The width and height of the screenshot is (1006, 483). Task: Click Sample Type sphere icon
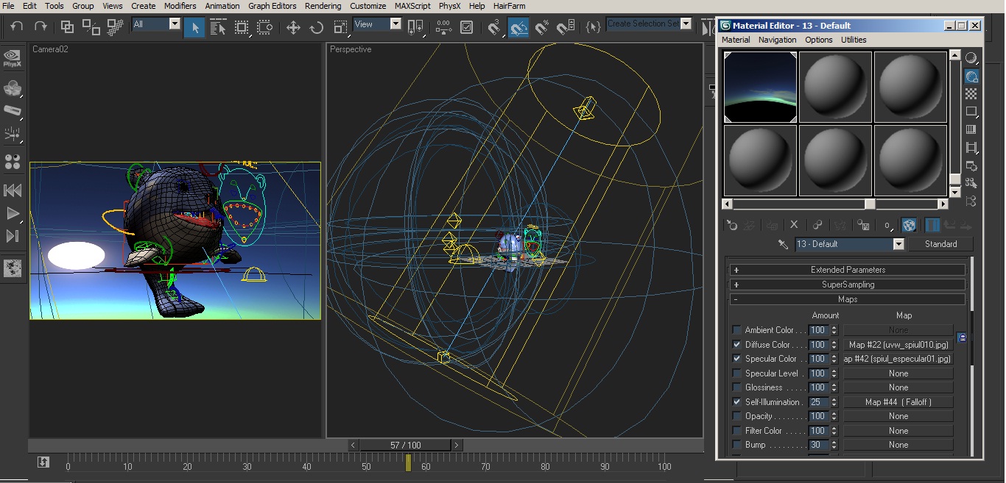click(971, 58)
